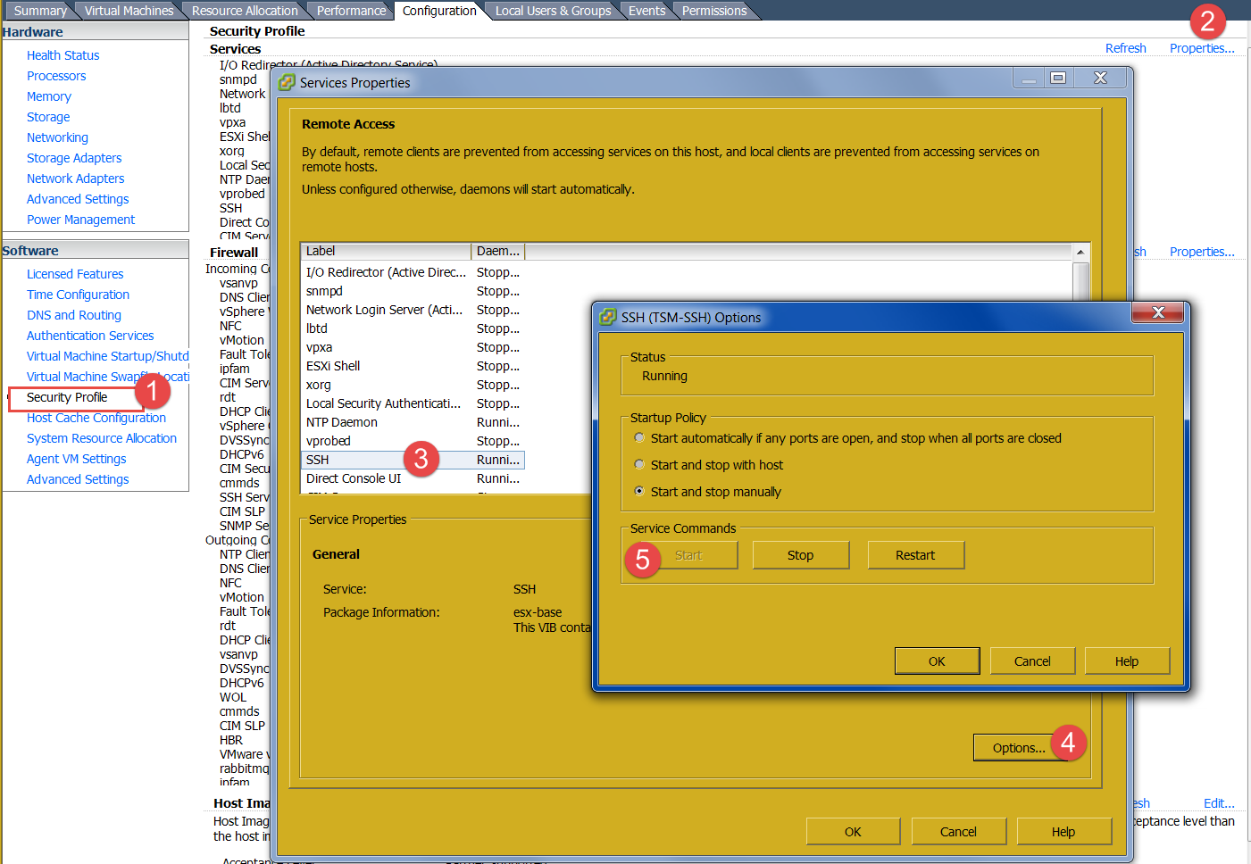Open Firewall Properties... link

coord(1202,252)
